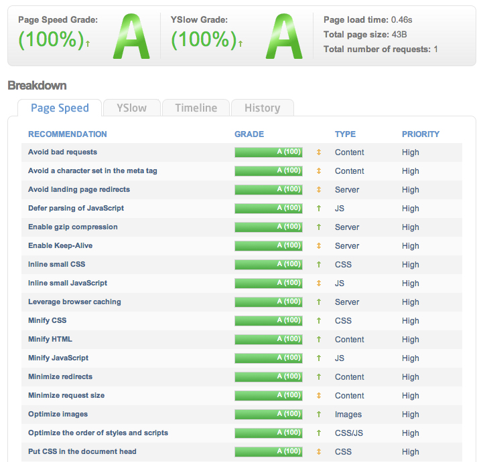Open the History tab
The image size is (483, 462).
[262, 108]
